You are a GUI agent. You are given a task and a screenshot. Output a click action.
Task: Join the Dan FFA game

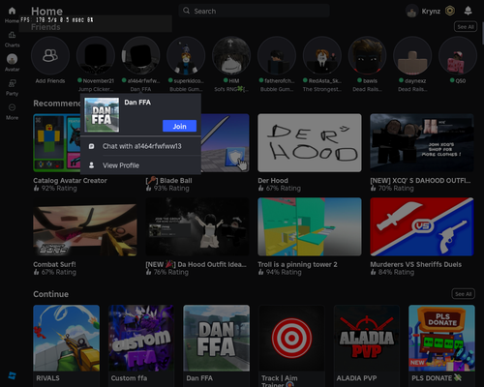tap(179, 126)
